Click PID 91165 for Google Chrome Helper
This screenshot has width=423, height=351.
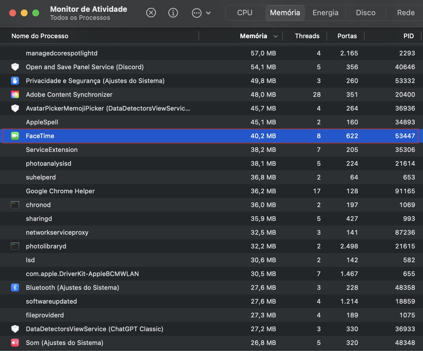click(405, 191)
